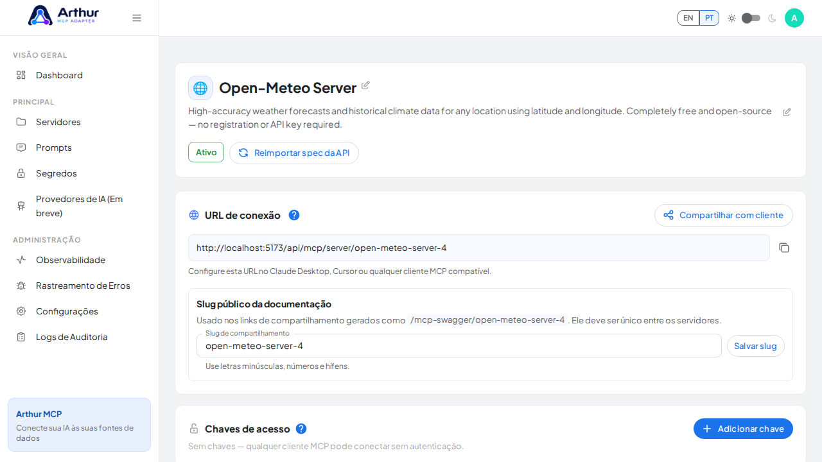Click the /mcp-swagger/open-meteo-server-4 path text
This screenshot has height=462, width=822.
(487, 320)
